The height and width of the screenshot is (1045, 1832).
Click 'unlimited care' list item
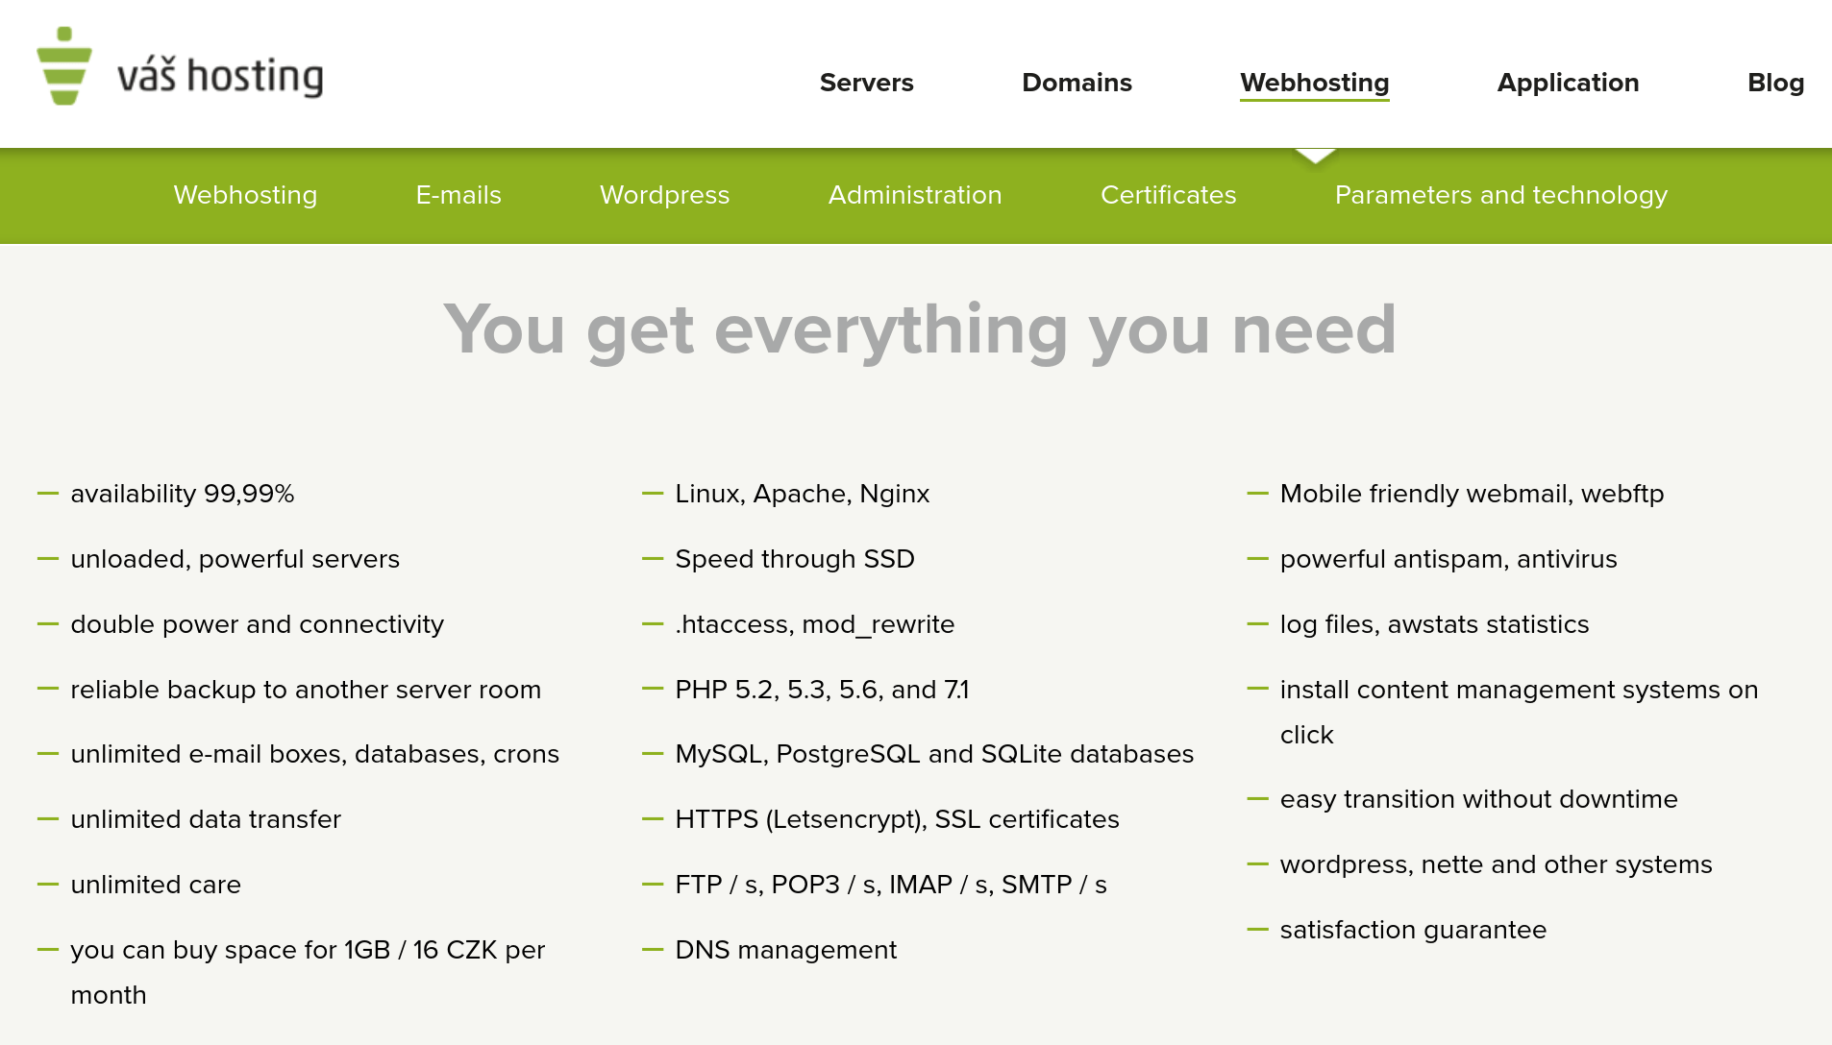tap(156, 885)
